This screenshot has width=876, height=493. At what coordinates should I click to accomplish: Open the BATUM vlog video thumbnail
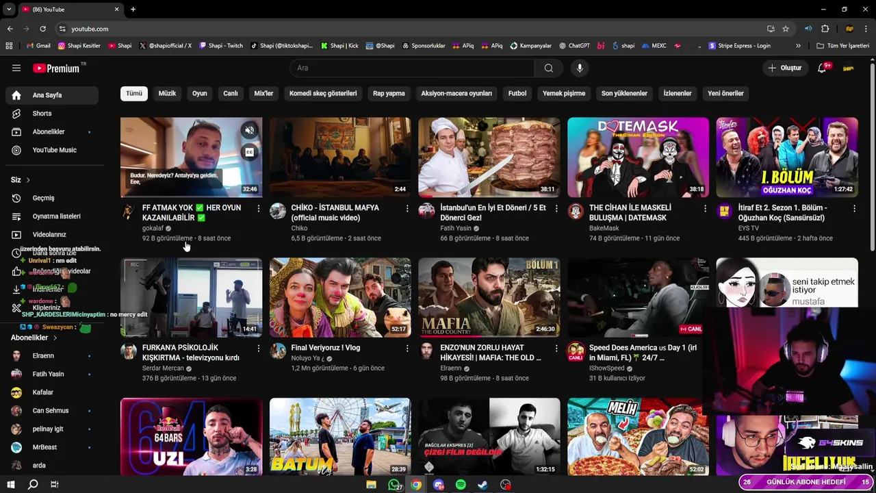point(340,437)
